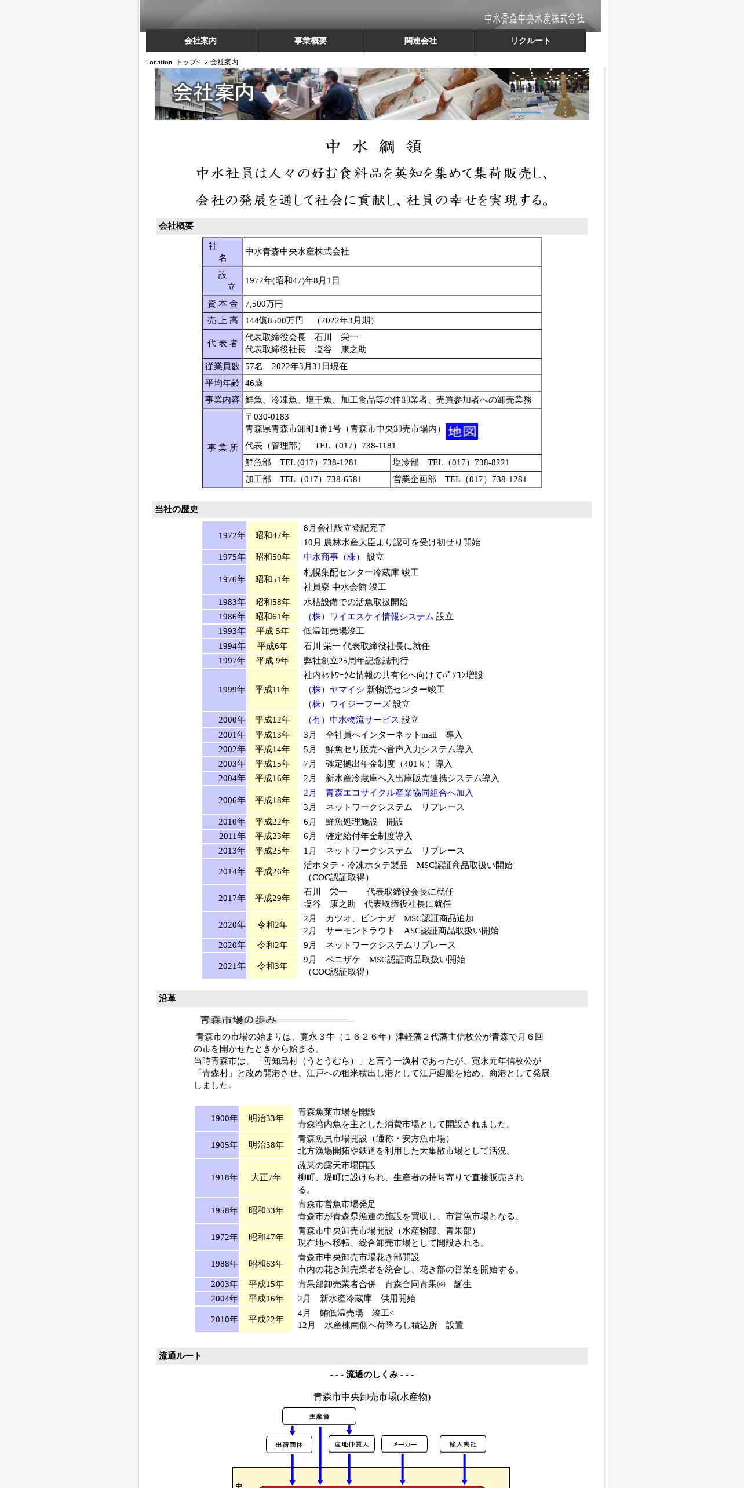Open the リクルート navigation menu item
Viewport: 744px width, 1488px height.
pos(531,41)
